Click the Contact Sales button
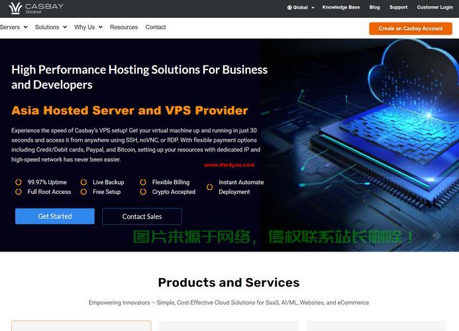Screen dimensions: 459x331 142,216
